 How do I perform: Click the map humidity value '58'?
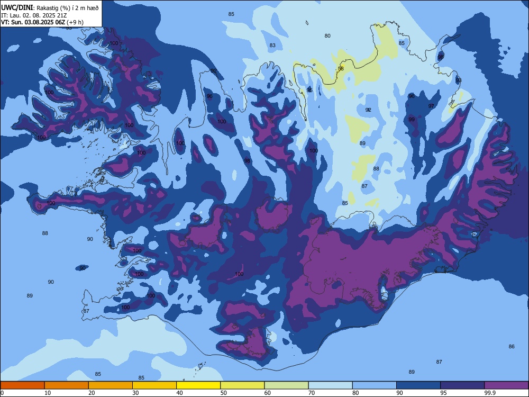coord(341,68)
